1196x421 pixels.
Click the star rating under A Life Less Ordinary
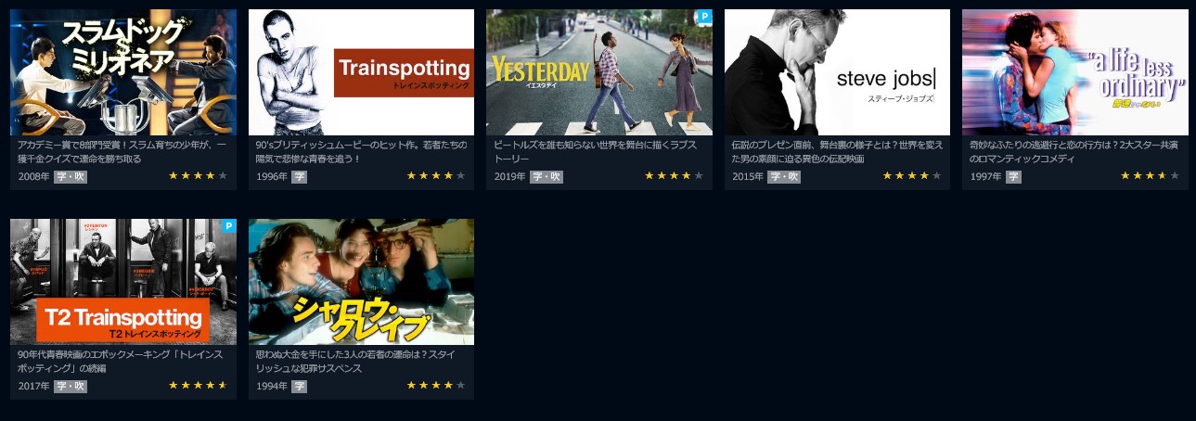click(x=1151, y=176)
